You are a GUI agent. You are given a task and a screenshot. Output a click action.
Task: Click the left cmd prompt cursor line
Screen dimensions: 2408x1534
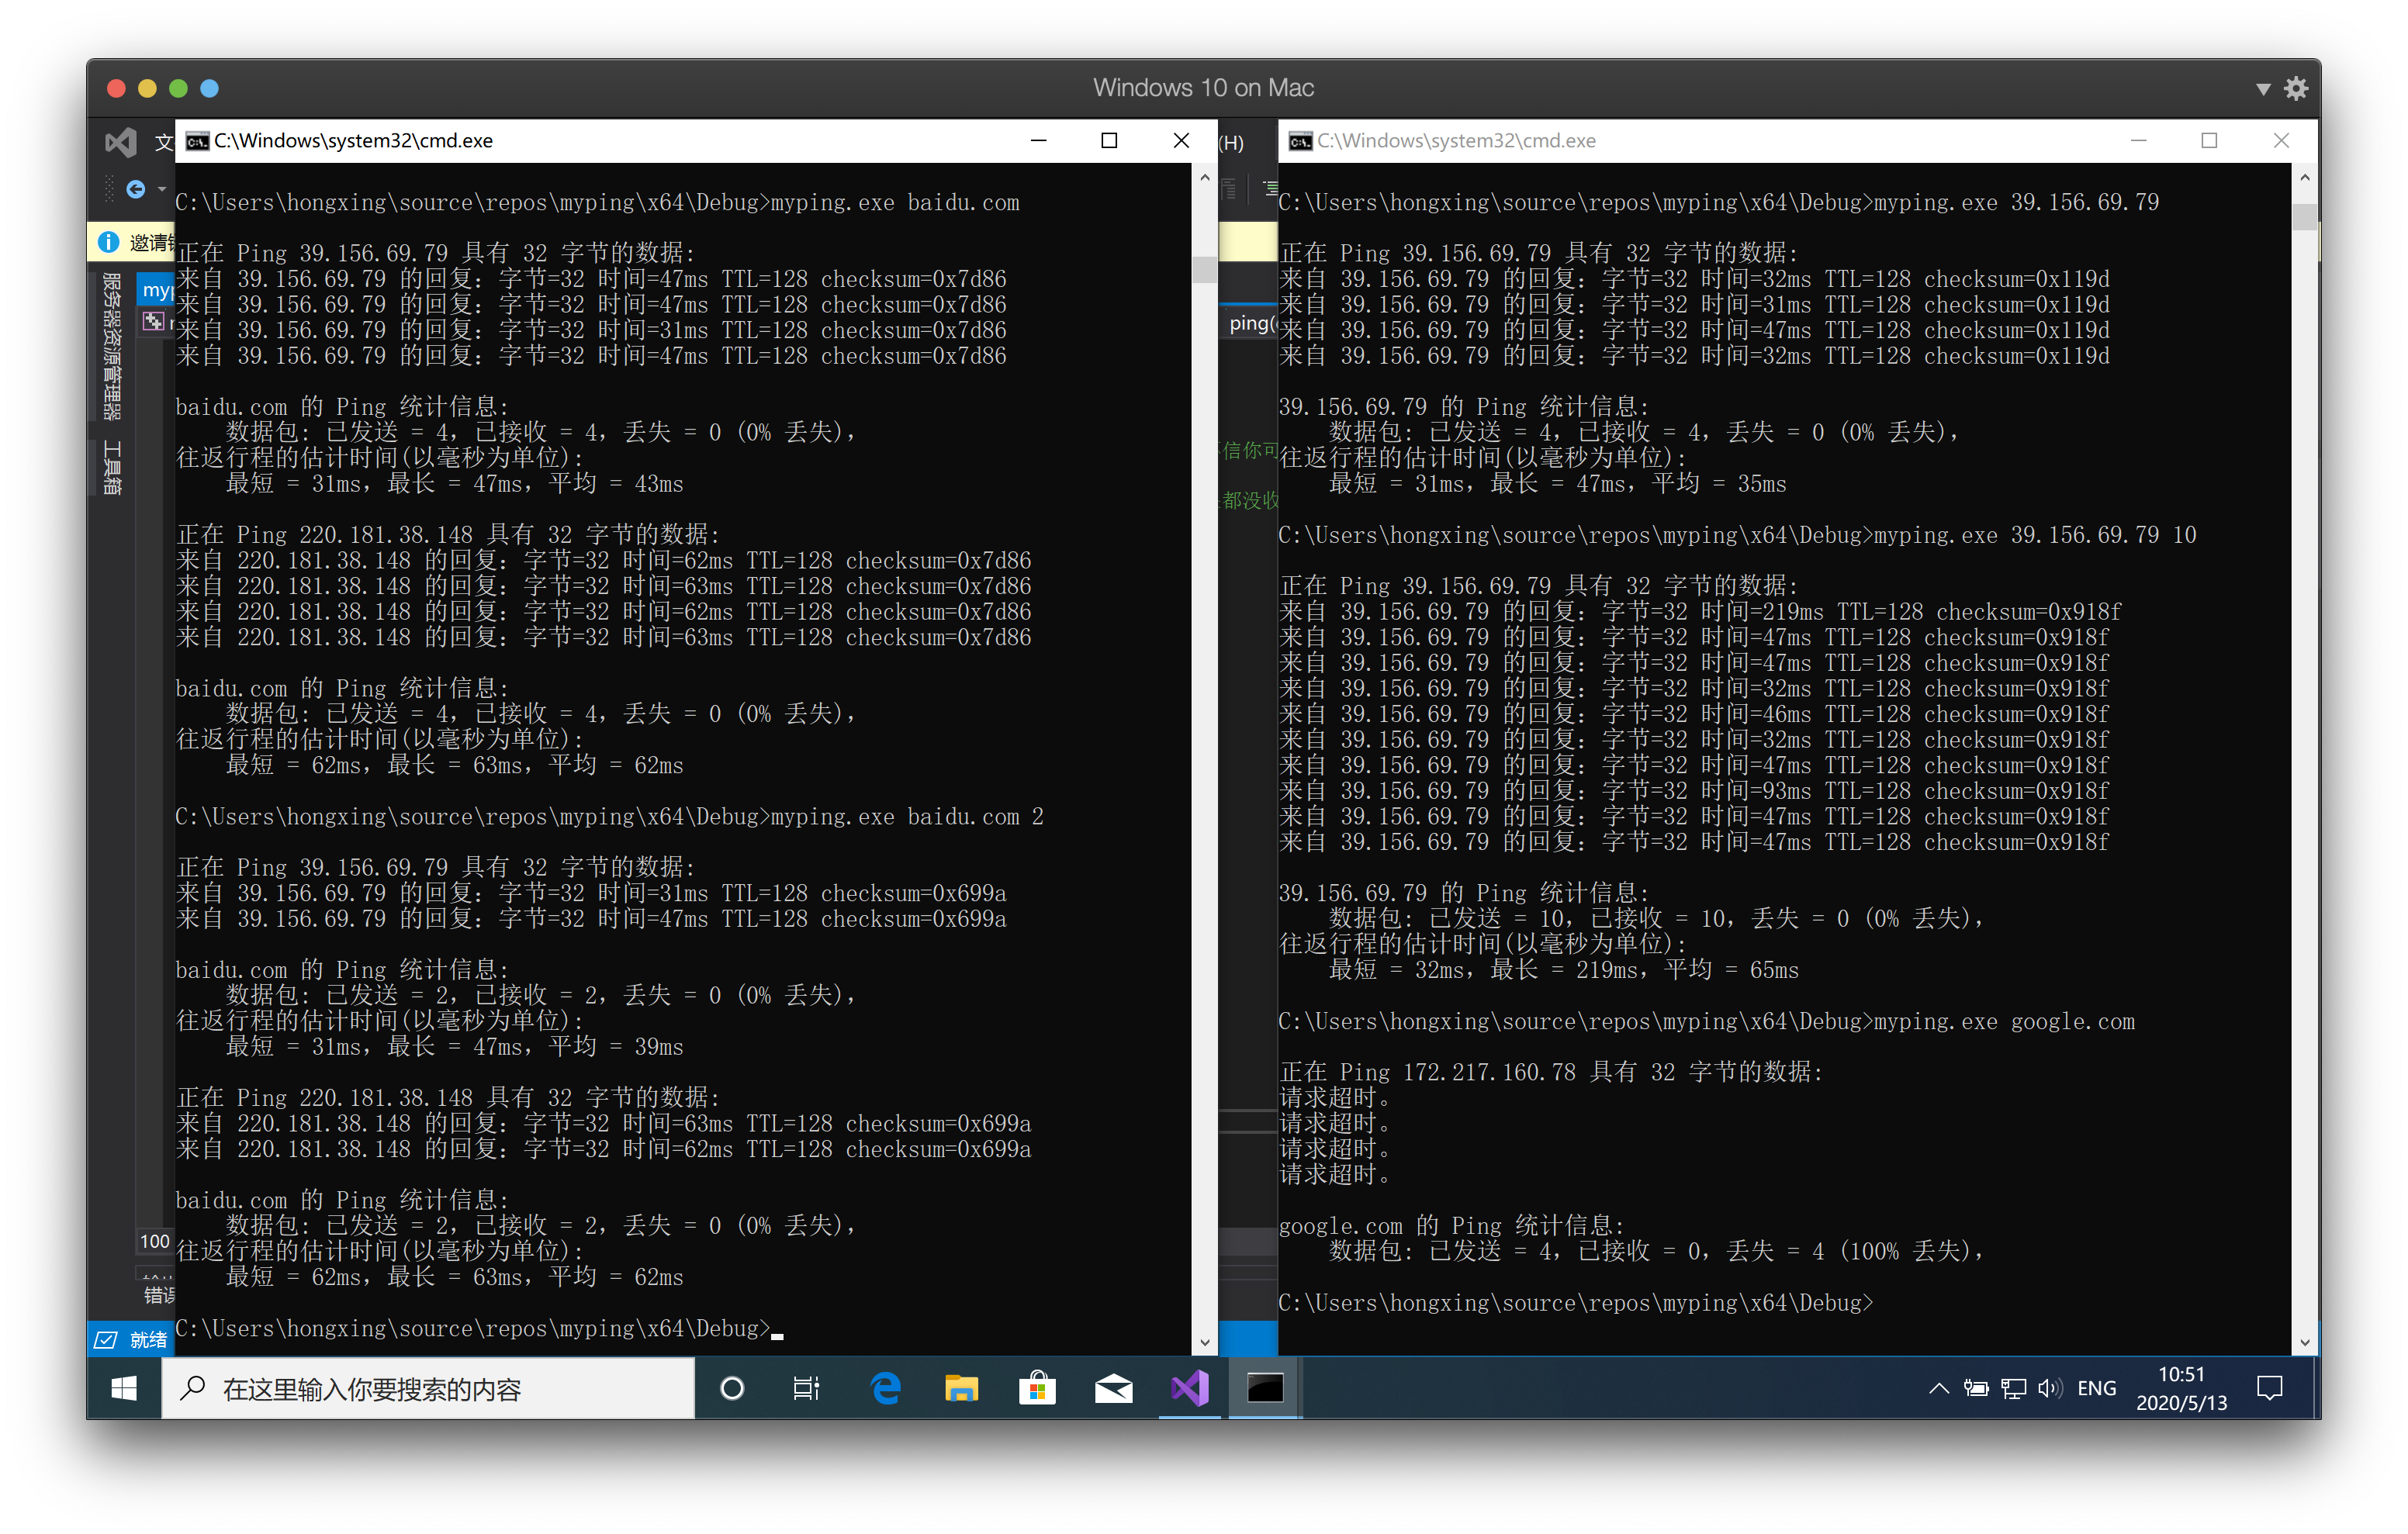pyautogui.click(x=479, y=1329)
